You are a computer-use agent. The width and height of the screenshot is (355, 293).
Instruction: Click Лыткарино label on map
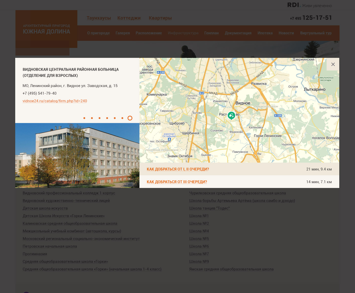[x=315, y=89]
